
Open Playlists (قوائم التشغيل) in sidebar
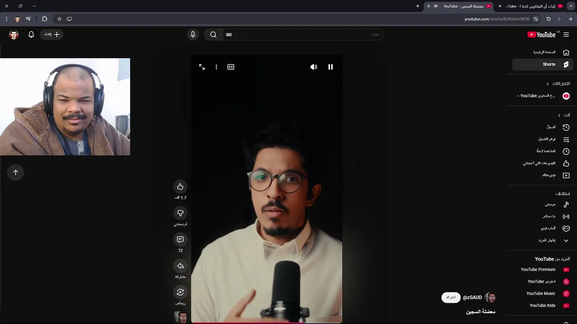(542, 139)
